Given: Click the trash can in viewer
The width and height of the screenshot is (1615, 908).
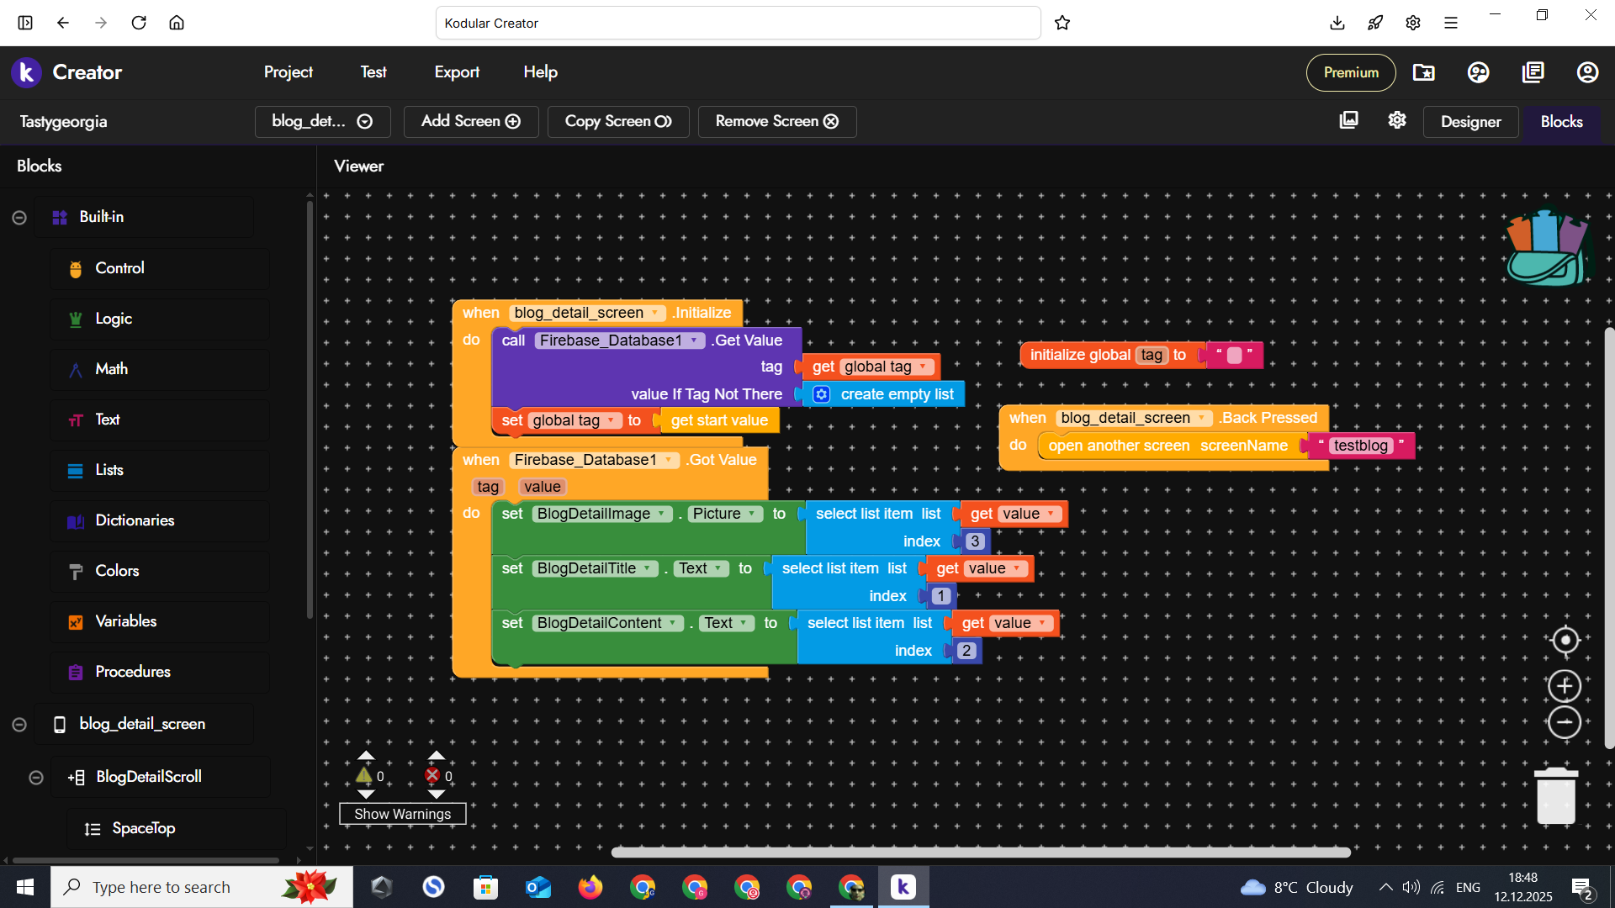Looking at the screenshot, I should click(x=1556, y=796).
